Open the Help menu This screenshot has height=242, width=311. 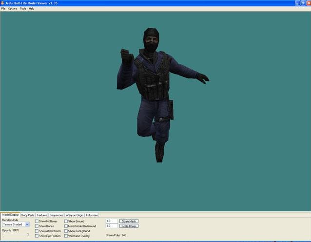click(32, 9)
